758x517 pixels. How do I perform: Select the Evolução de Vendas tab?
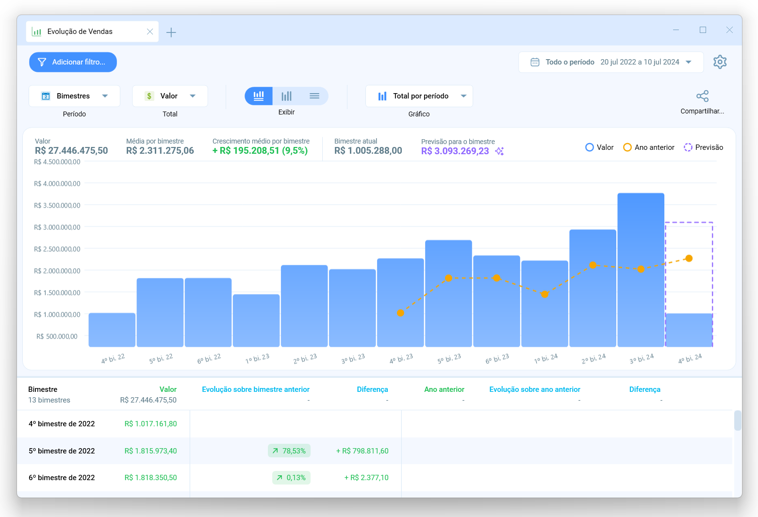(x=92, y=32)
